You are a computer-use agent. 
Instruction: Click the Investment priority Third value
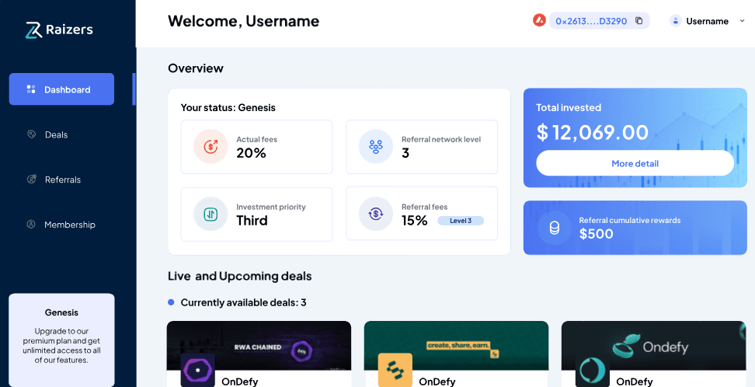tap(252, 221)
